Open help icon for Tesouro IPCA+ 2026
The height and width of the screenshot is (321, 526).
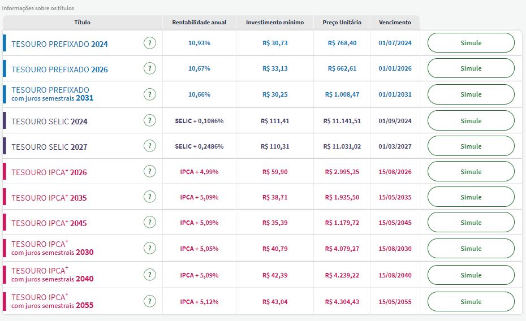point(150,171)
